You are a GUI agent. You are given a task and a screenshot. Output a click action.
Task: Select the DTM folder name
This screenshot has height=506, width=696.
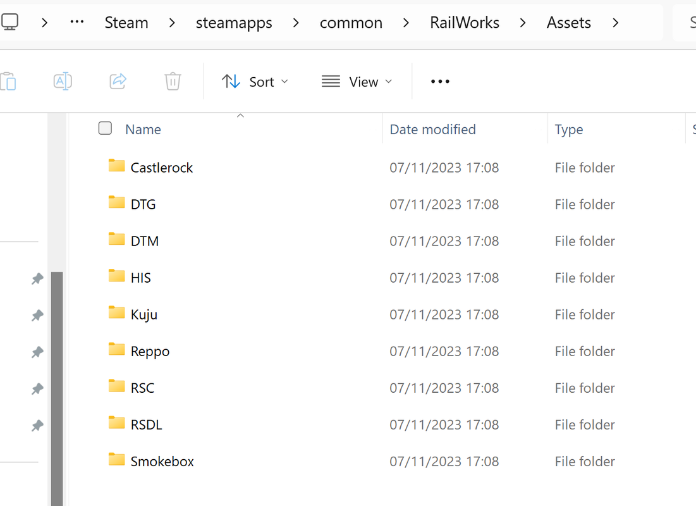pyautogui.click(x=145, y=241)
